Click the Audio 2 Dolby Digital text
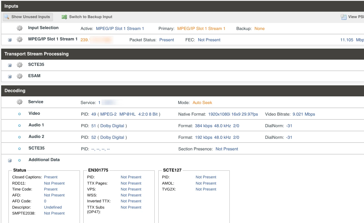 (112, 137)
